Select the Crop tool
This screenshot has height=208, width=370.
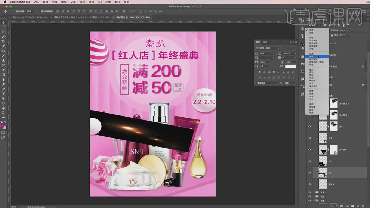3,41
